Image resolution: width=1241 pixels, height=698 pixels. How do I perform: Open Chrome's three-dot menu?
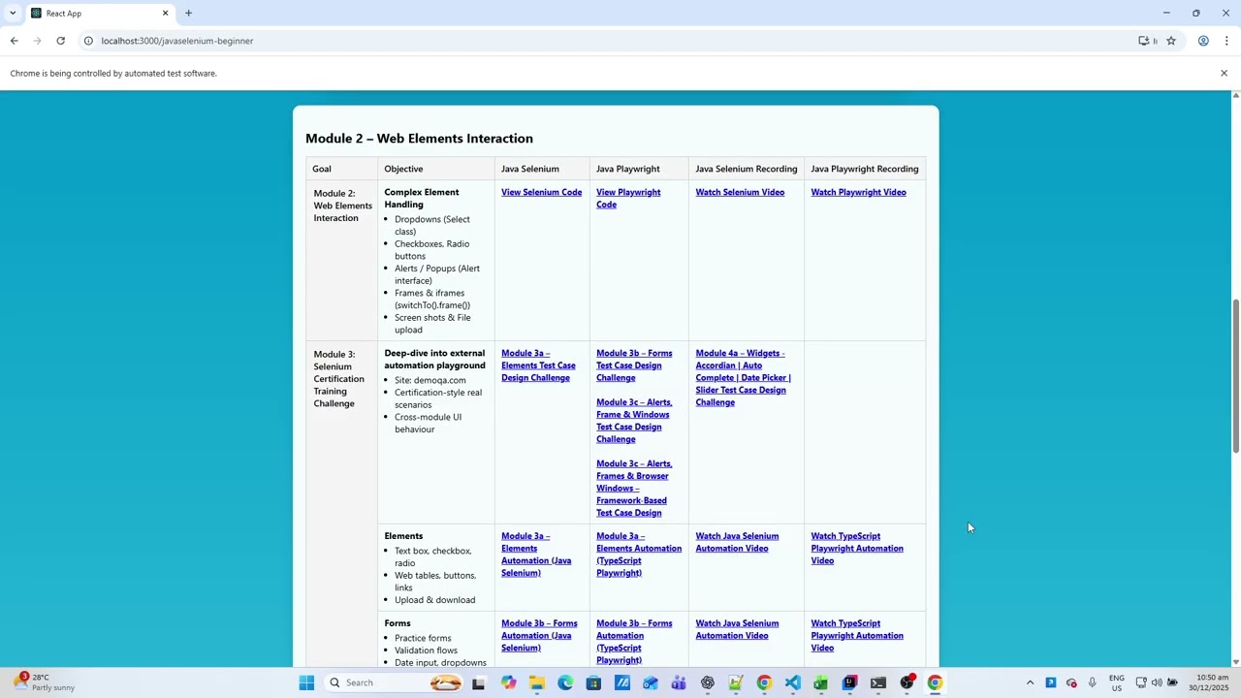[1226, 41]
